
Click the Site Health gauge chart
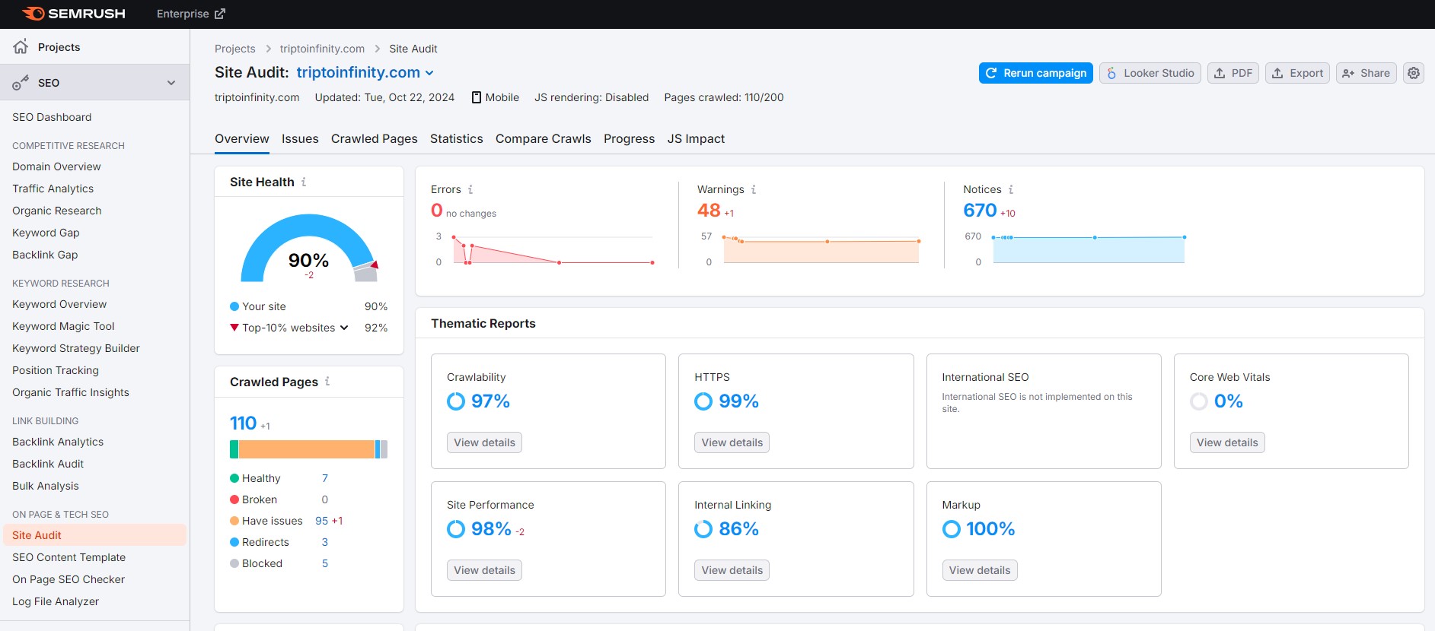click(x=309, y=248)
